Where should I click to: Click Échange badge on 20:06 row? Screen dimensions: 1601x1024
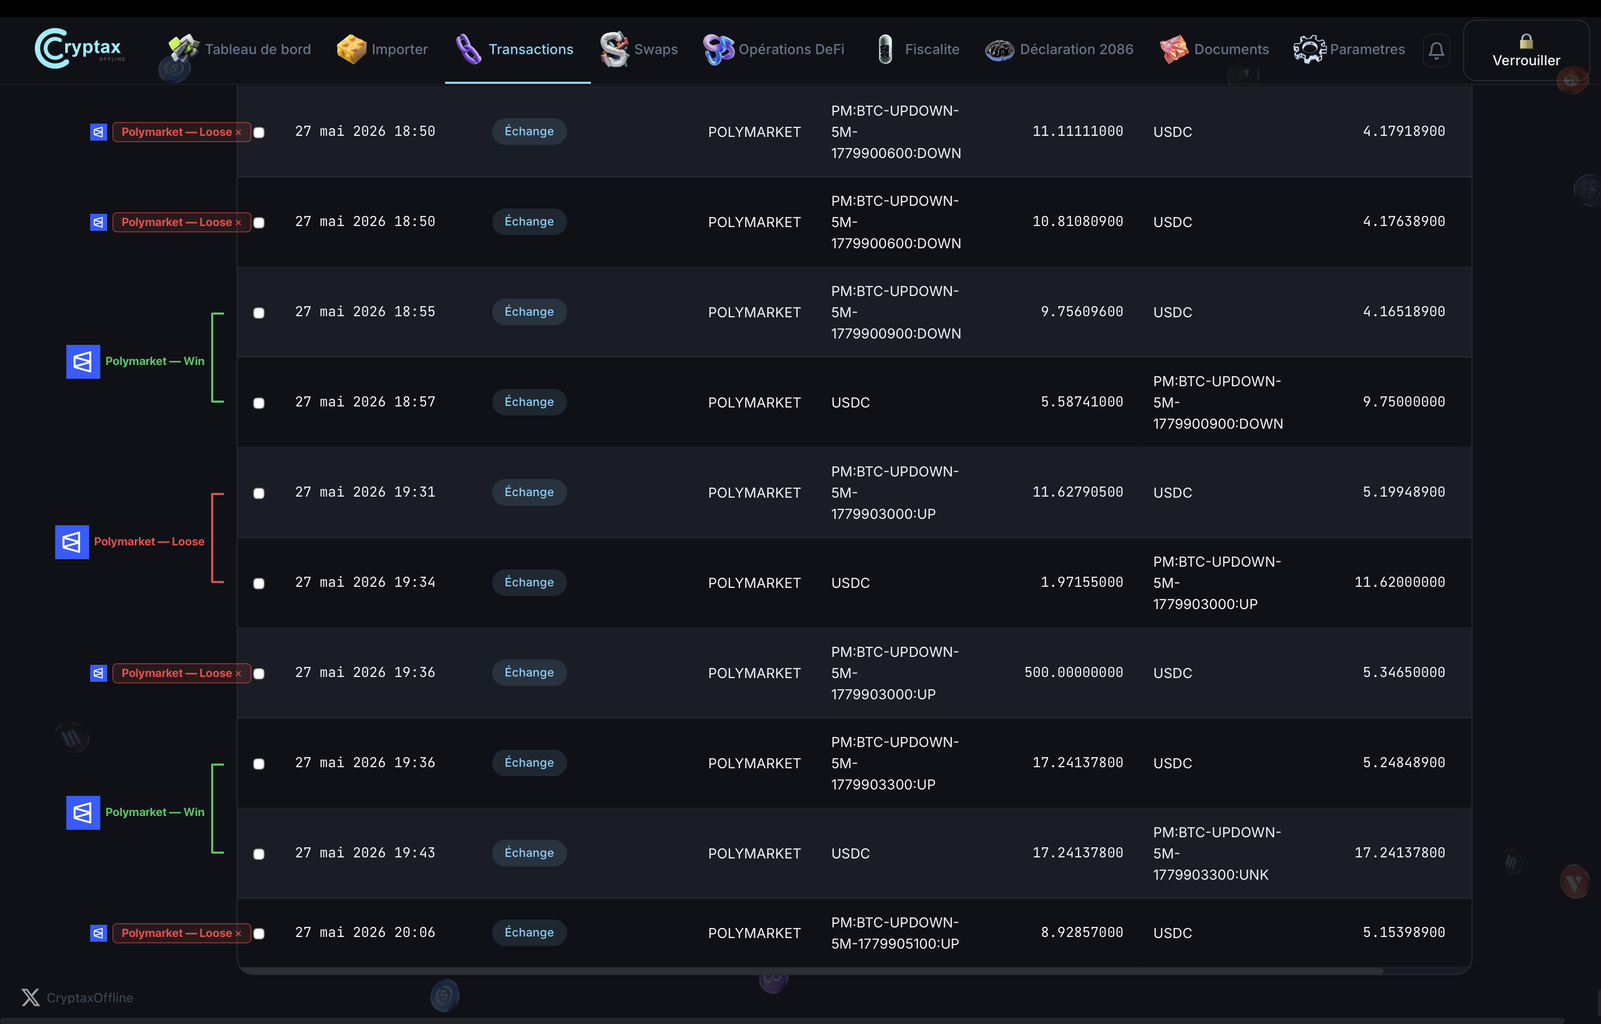(x=529, y=932)
